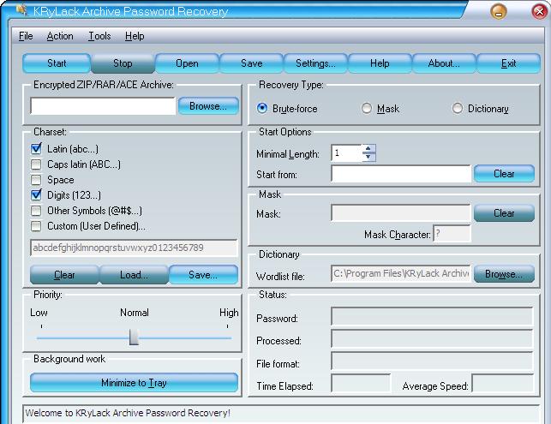Screen dimensions: 551x424
Task: Open the Help menu
Action: pyautogui.click(x=135, y=36)
